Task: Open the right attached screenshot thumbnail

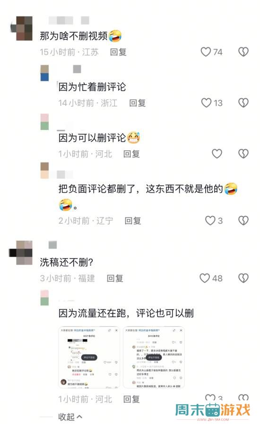Action: 154,357
